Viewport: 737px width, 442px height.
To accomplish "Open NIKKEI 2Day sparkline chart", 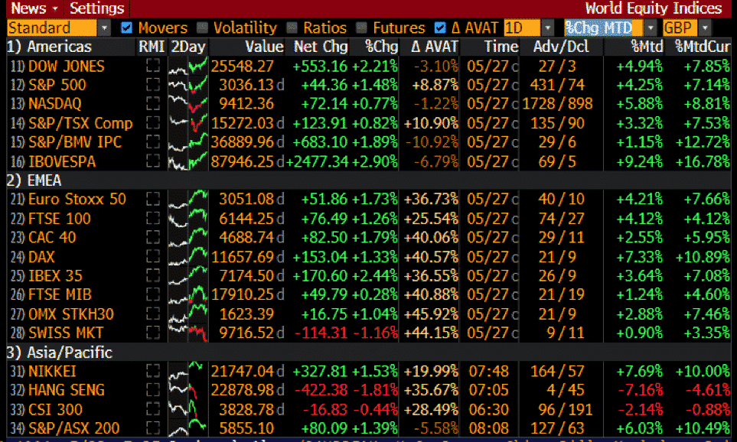I will click(188, 371).
